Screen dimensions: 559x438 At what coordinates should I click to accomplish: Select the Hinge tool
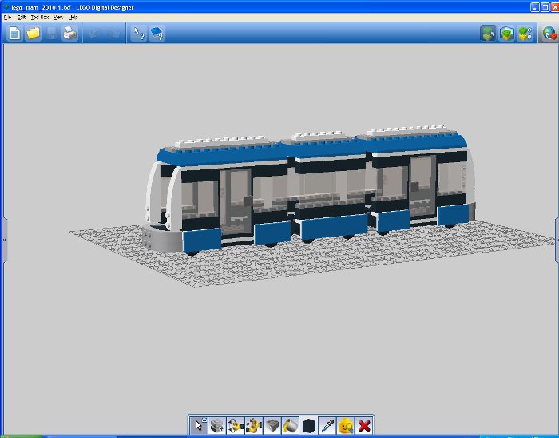click(x=236, y=425)
